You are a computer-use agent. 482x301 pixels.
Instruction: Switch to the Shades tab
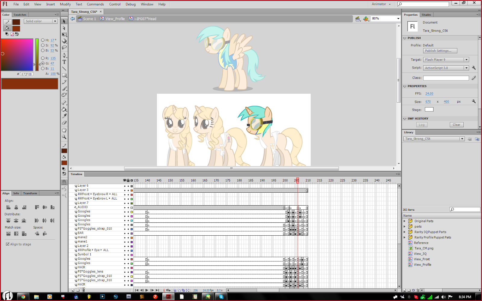point(426,15)
